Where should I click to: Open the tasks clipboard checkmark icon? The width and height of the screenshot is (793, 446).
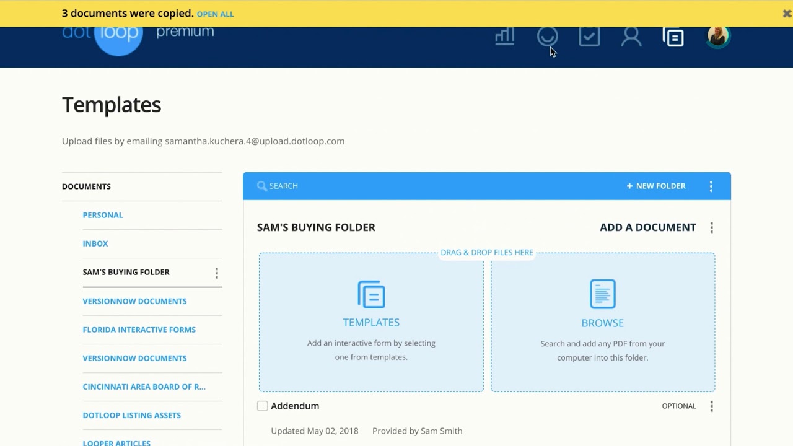tap(589, 37)
